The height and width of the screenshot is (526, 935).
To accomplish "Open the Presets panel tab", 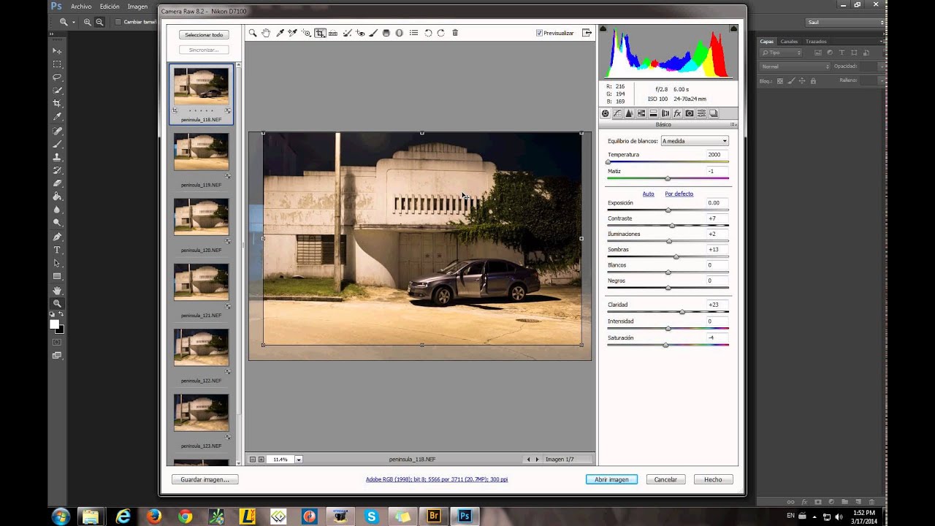I will (x=701, y=113).
